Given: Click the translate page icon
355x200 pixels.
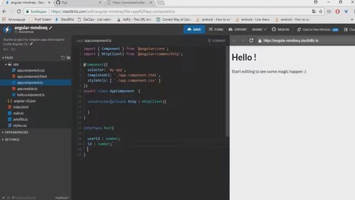Looking at the screenshot, I should [314, 11].
